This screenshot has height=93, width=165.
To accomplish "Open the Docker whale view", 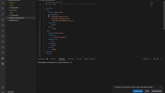I will 3,58.
